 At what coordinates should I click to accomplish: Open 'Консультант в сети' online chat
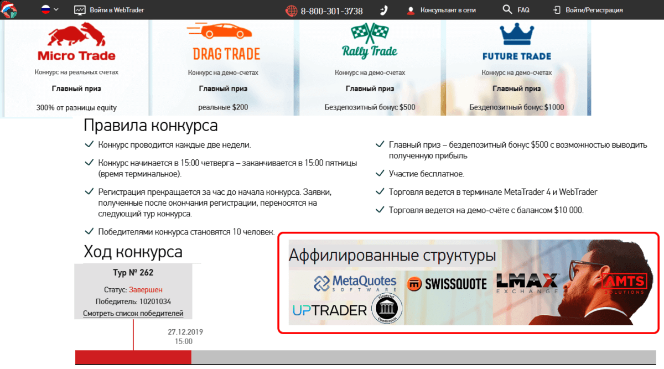pyautogui.click(x=448, y=10)
